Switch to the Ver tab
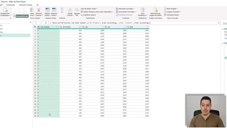 click(x=38, y=5)
